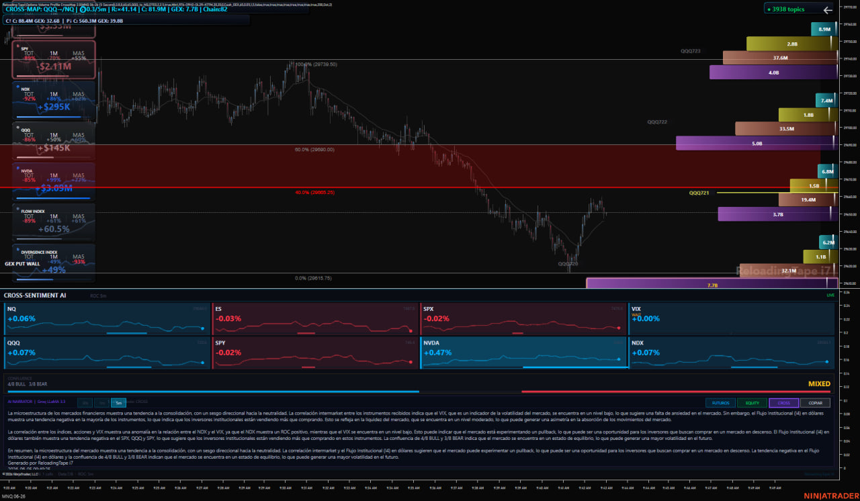Open the NQ sentiment card
The width and height of the screenshot is (860, 501).
click(x=106, y=319)
